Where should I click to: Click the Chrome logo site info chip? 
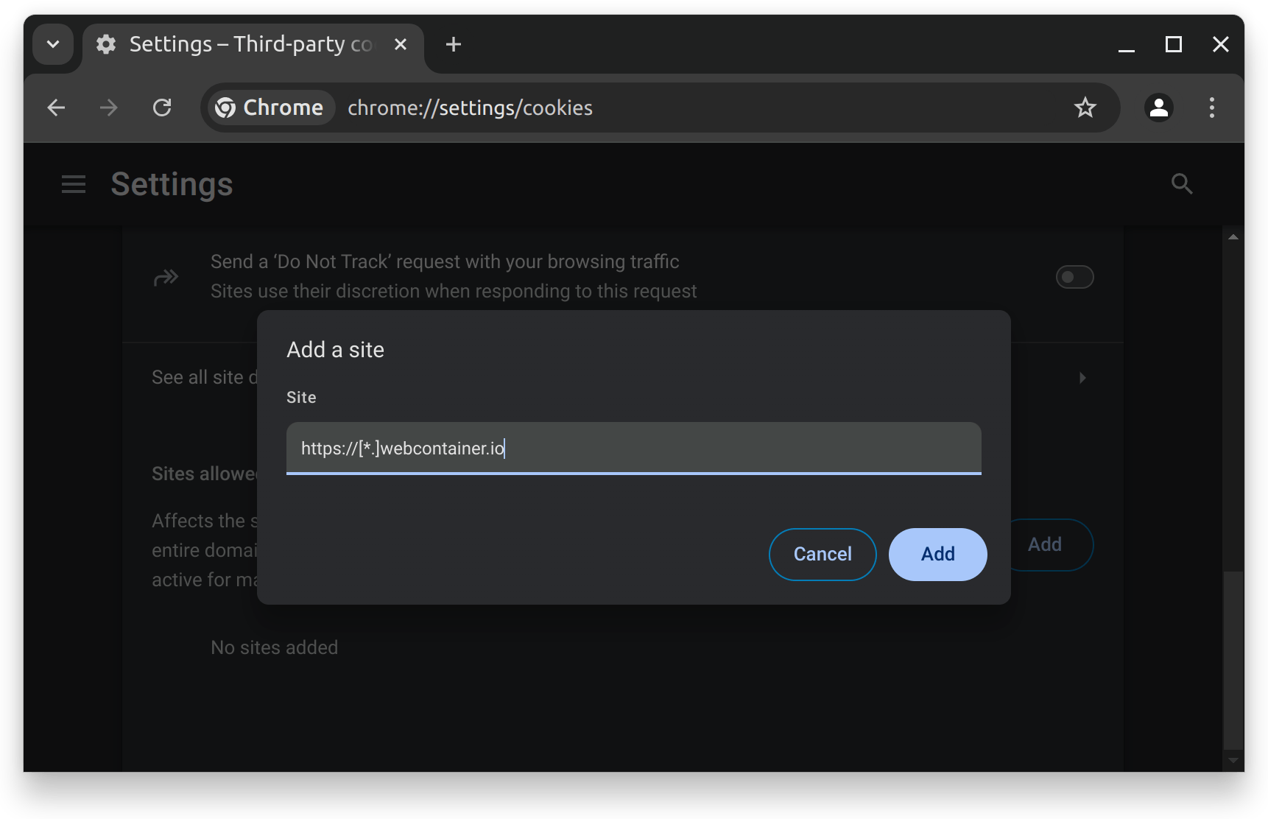point(270,108)
